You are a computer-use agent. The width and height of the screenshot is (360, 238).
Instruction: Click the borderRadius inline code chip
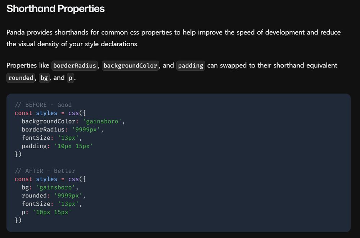click(75, 66)
